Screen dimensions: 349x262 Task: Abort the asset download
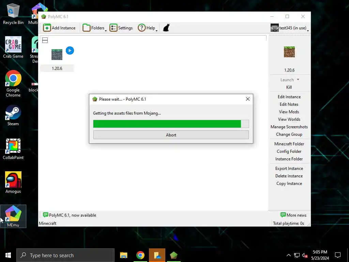tap(171, 135)
